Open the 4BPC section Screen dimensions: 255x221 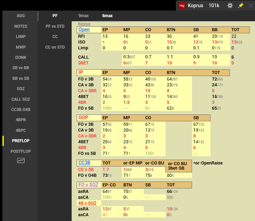21,130
